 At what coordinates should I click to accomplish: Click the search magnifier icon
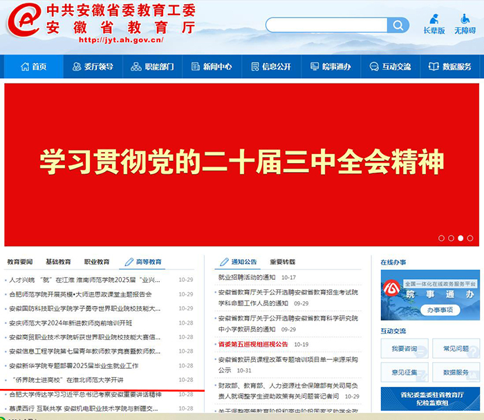pos(398,26)
